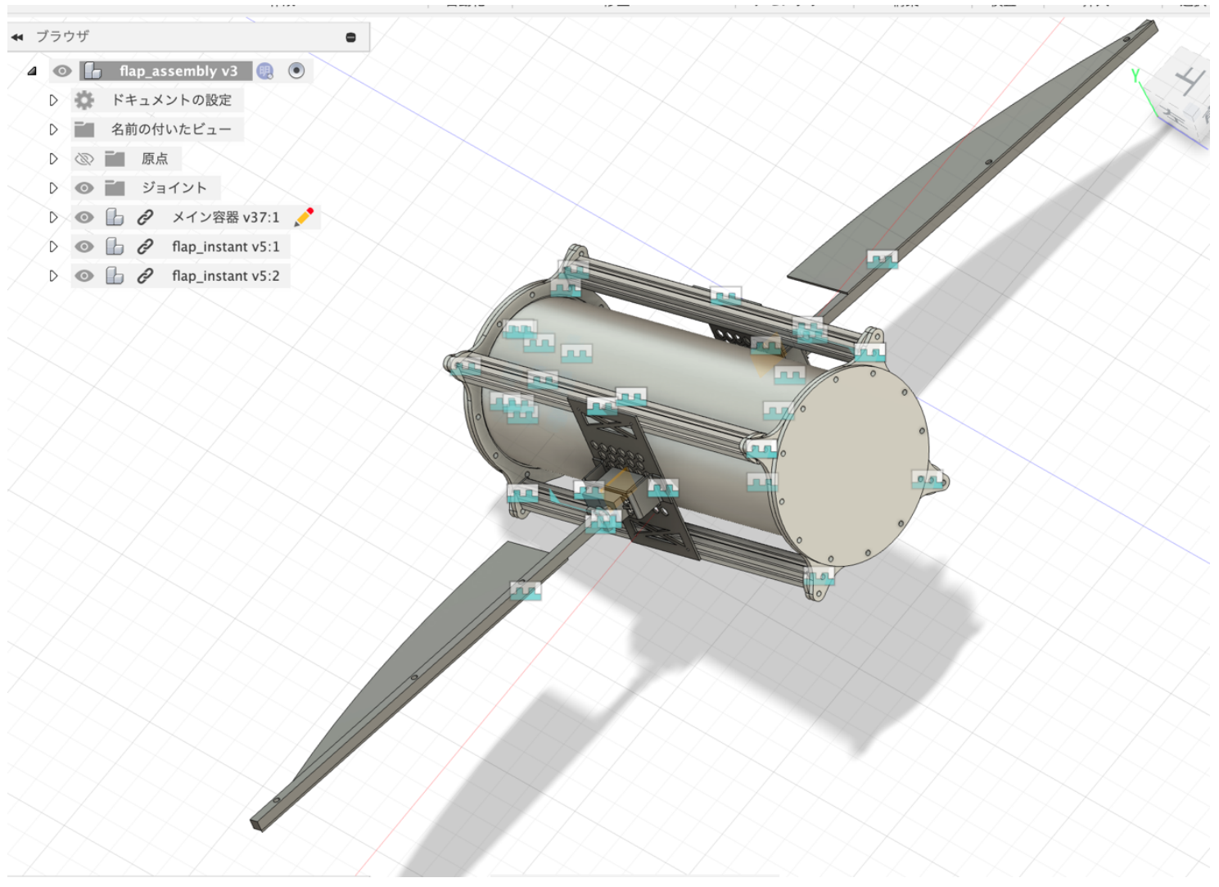This screenshot has width=1219, height=887.
Task: Collapse the ブラウザ panel with double-arrow icon
Action: coord(17,37)
